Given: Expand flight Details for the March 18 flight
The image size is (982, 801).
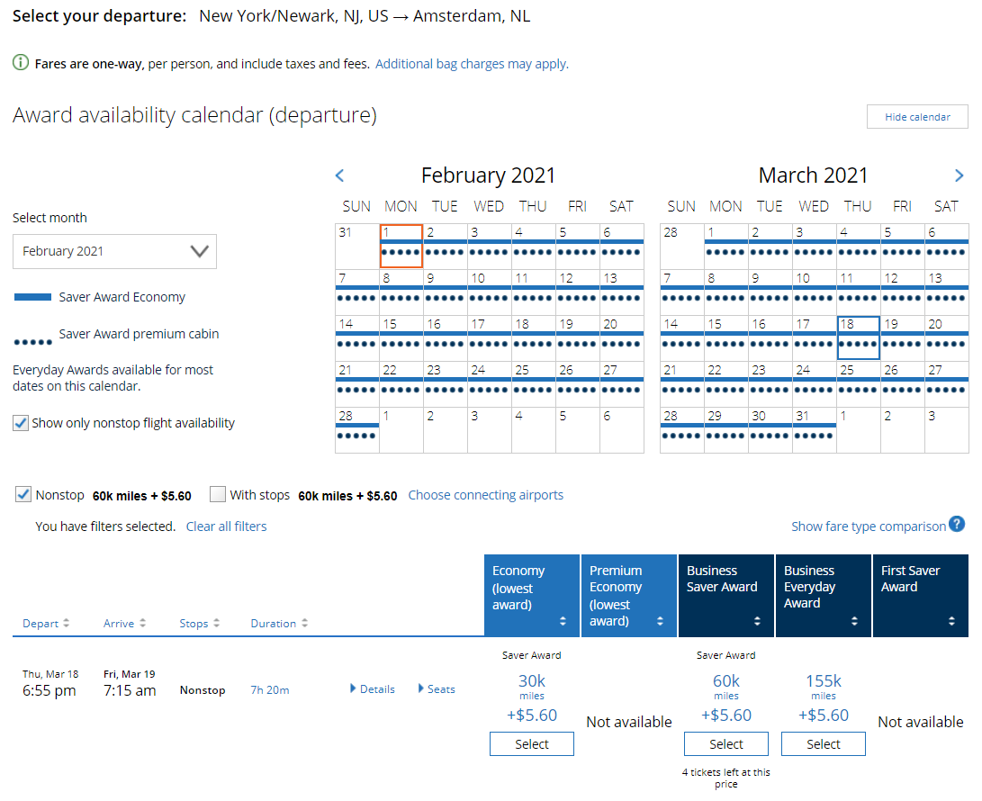Looking at the screenshot, I should point(372,689).
